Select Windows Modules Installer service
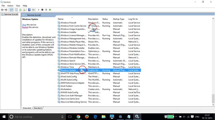 point(99,48)
